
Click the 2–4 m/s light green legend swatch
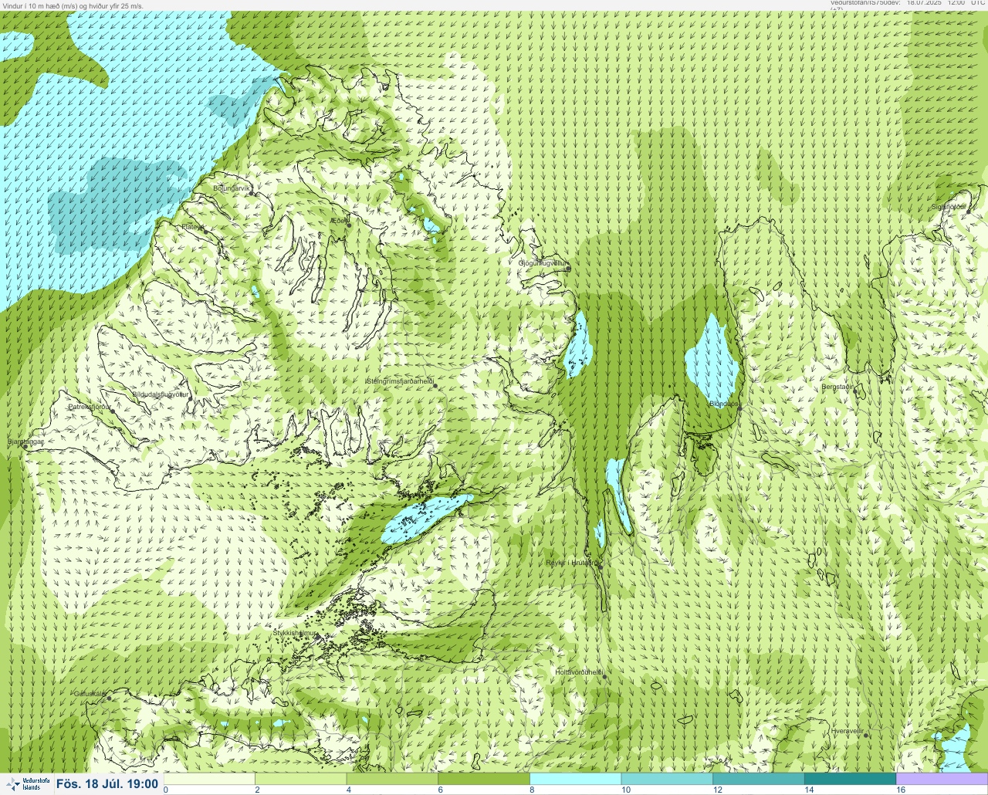[x=300, y=779]
